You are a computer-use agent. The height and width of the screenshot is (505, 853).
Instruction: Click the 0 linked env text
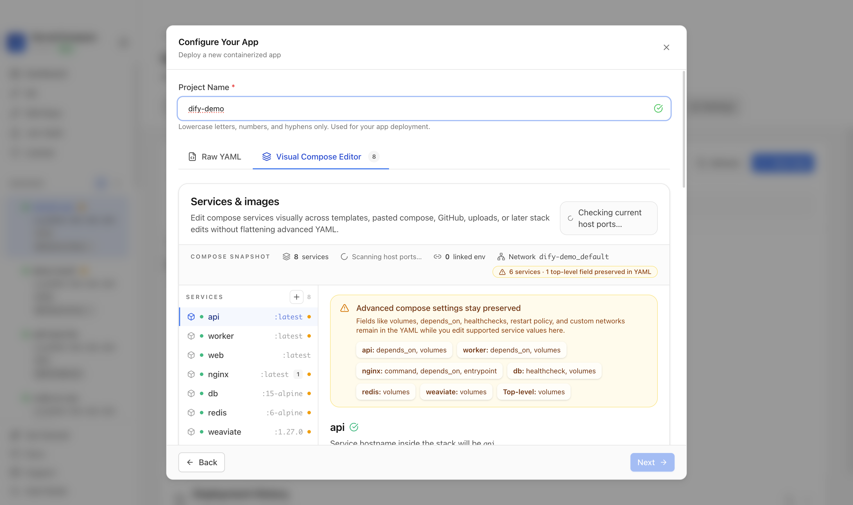point(465,257)
